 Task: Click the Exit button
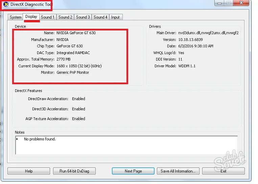[223, 171]
